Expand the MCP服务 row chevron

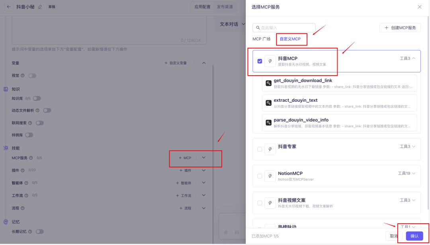point(203,157)
